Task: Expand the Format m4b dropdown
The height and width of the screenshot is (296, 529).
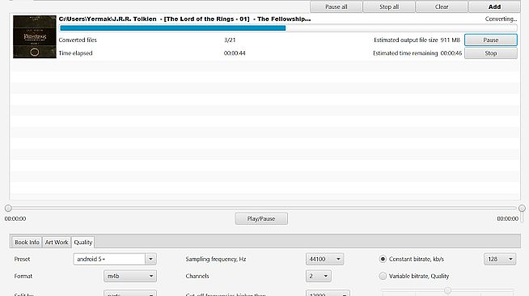Action: click(130, 276)
